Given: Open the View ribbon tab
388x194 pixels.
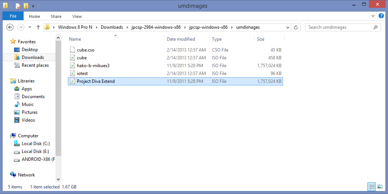Looking at the screenshot, I should 77,16.
